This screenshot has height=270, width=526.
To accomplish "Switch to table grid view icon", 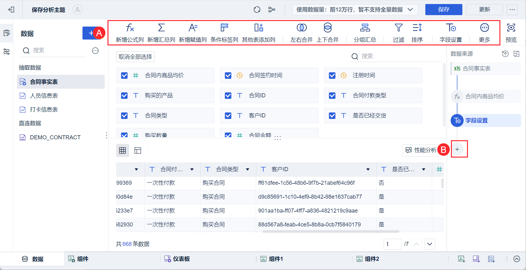I will [123, 150].
